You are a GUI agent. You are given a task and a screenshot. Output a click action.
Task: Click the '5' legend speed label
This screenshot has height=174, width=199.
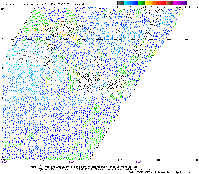pos(124,7)
